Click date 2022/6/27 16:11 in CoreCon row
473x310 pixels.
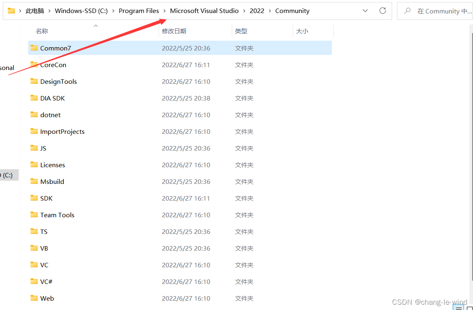coord(186,65)
